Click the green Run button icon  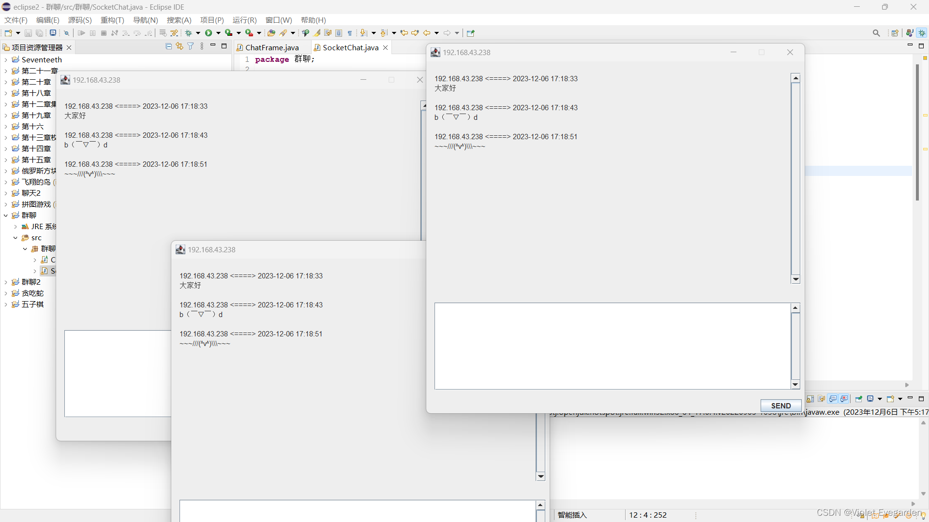(x=209, y=33)
